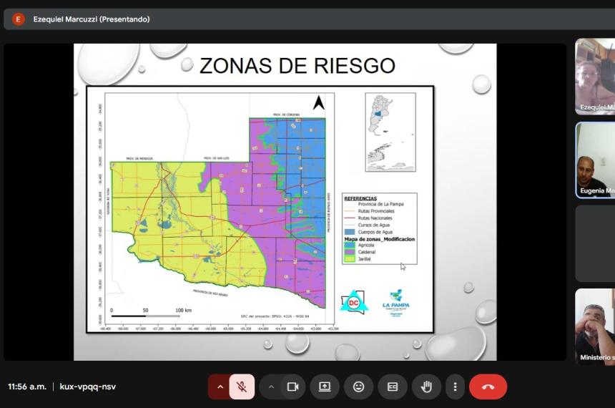Click the meeting code kux-vpqq-nsv
The height and width of the screenshot is (408, 615).
tap(87, 387)
